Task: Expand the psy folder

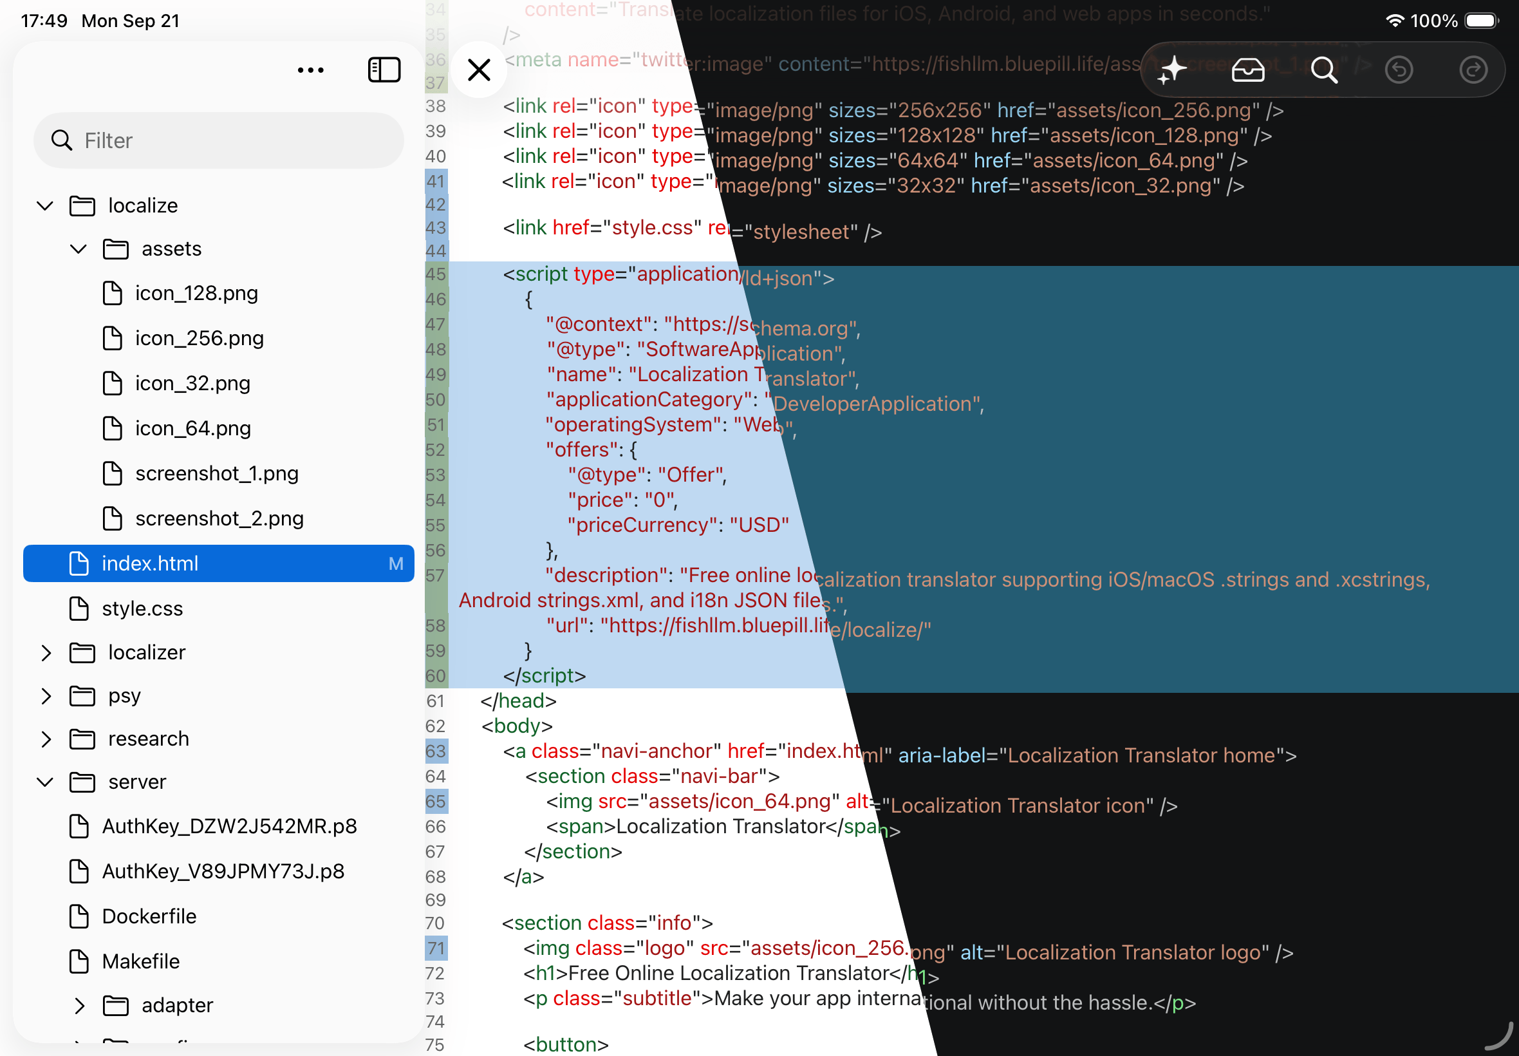Action: (x=46, y=696)
